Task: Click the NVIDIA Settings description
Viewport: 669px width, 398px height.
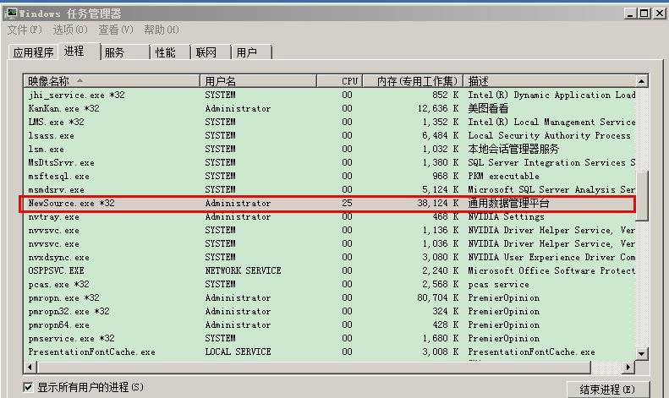Action: (506, 217)
